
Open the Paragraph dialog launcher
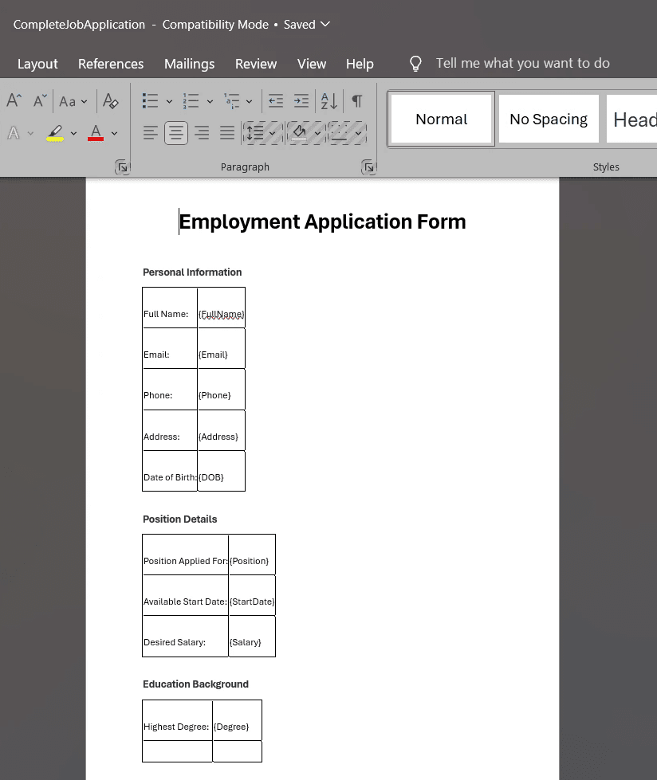click(368, 167)
